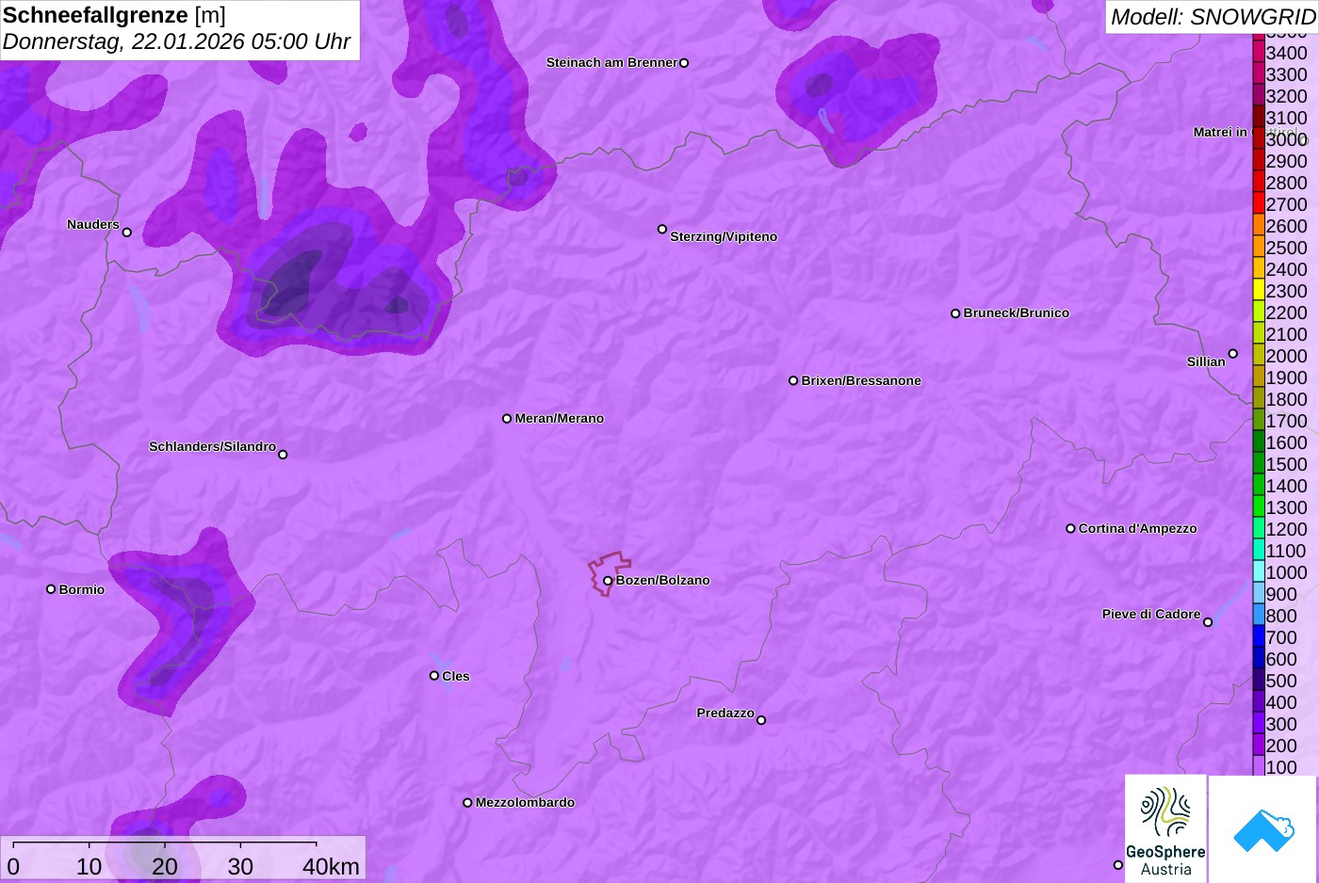The width and height of the screenshot is (1319, 883).
Task: Click the 1700 legend color swatch
Action: click(x=1258, y=421)
